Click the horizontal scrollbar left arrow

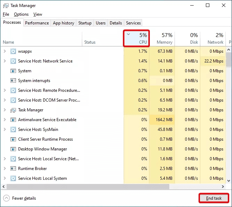pos(3,186)
